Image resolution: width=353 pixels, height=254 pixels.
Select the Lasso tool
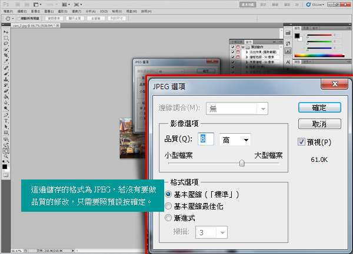(x=6, y=44)
